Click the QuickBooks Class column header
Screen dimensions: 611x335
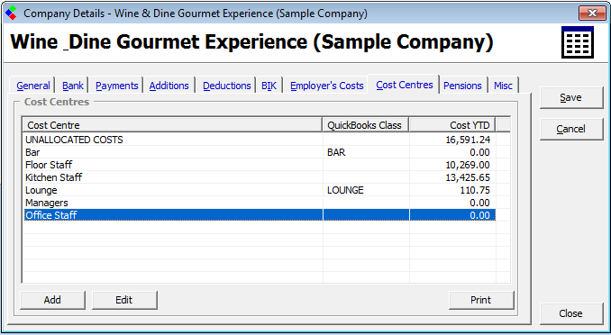tap(366, 125)
